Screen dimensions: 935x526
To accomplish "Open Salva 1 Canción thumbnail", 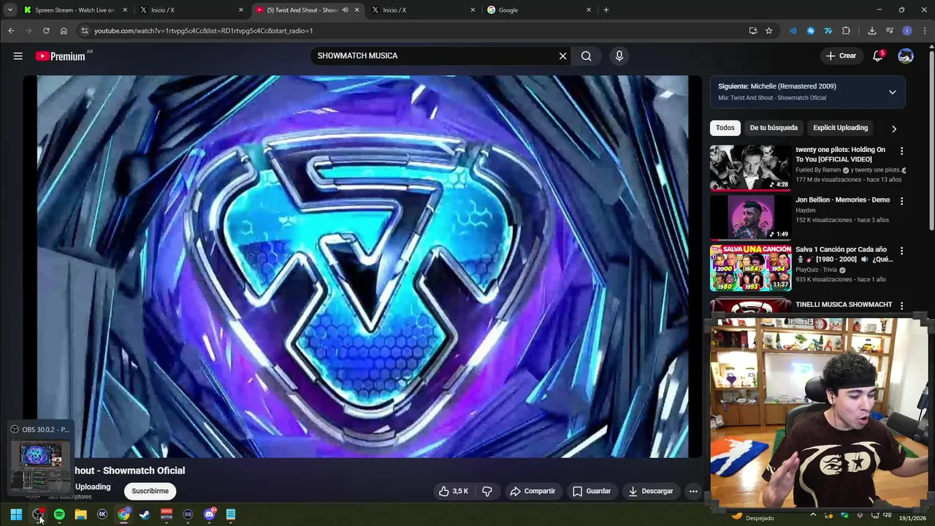I will pos(750,267).
